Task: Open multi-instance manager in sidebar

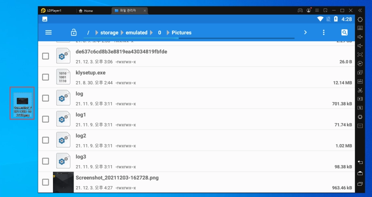Action: click(x=360, y=72)
